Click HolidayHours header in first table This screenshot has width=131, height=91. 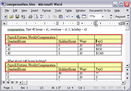tap(67, 41)
